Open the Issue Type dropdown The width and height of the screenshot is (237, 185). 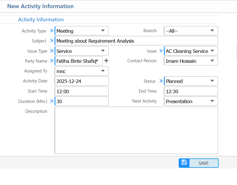tap(82, 51)
